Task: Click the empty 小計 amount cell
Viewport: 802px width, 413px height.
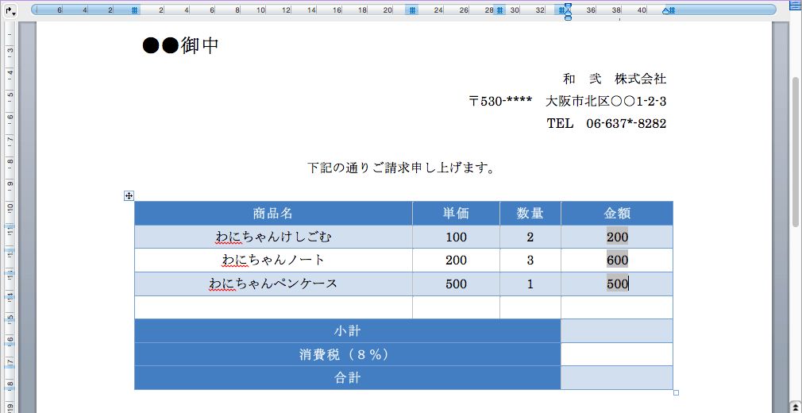Action: pos(617,330)
